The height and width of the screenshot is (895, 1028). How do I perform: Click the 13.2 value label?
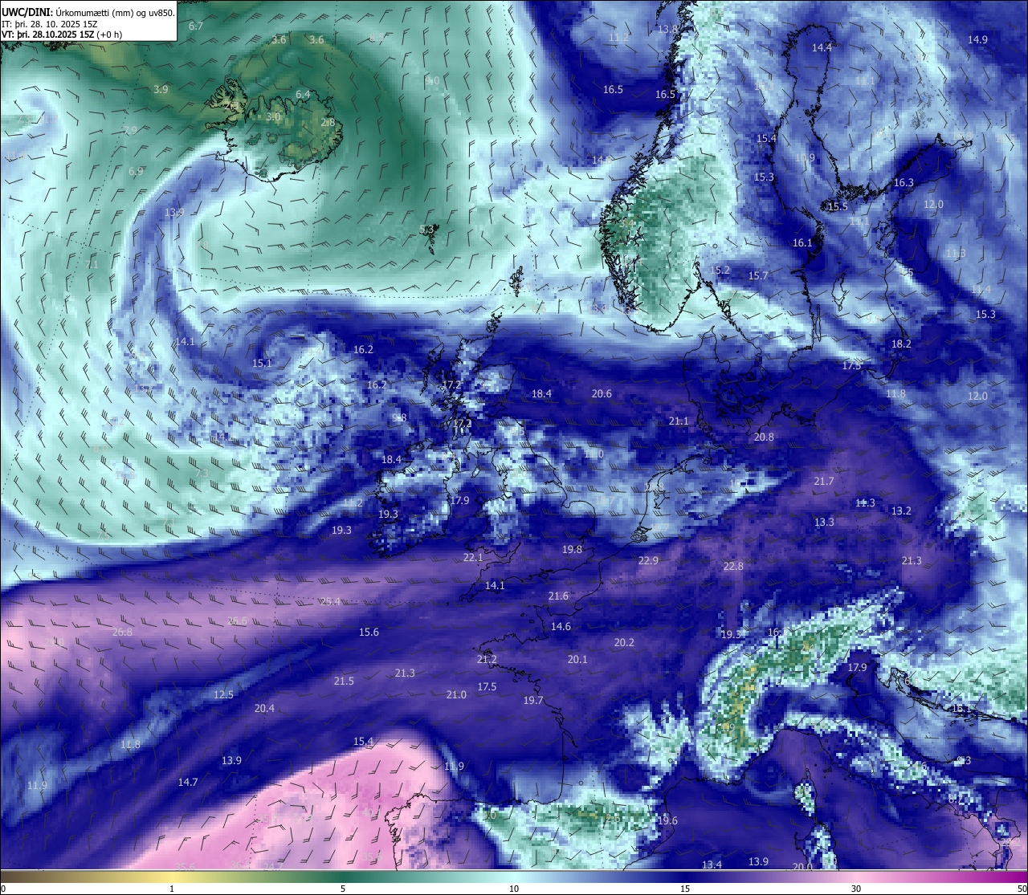point(901,511)
